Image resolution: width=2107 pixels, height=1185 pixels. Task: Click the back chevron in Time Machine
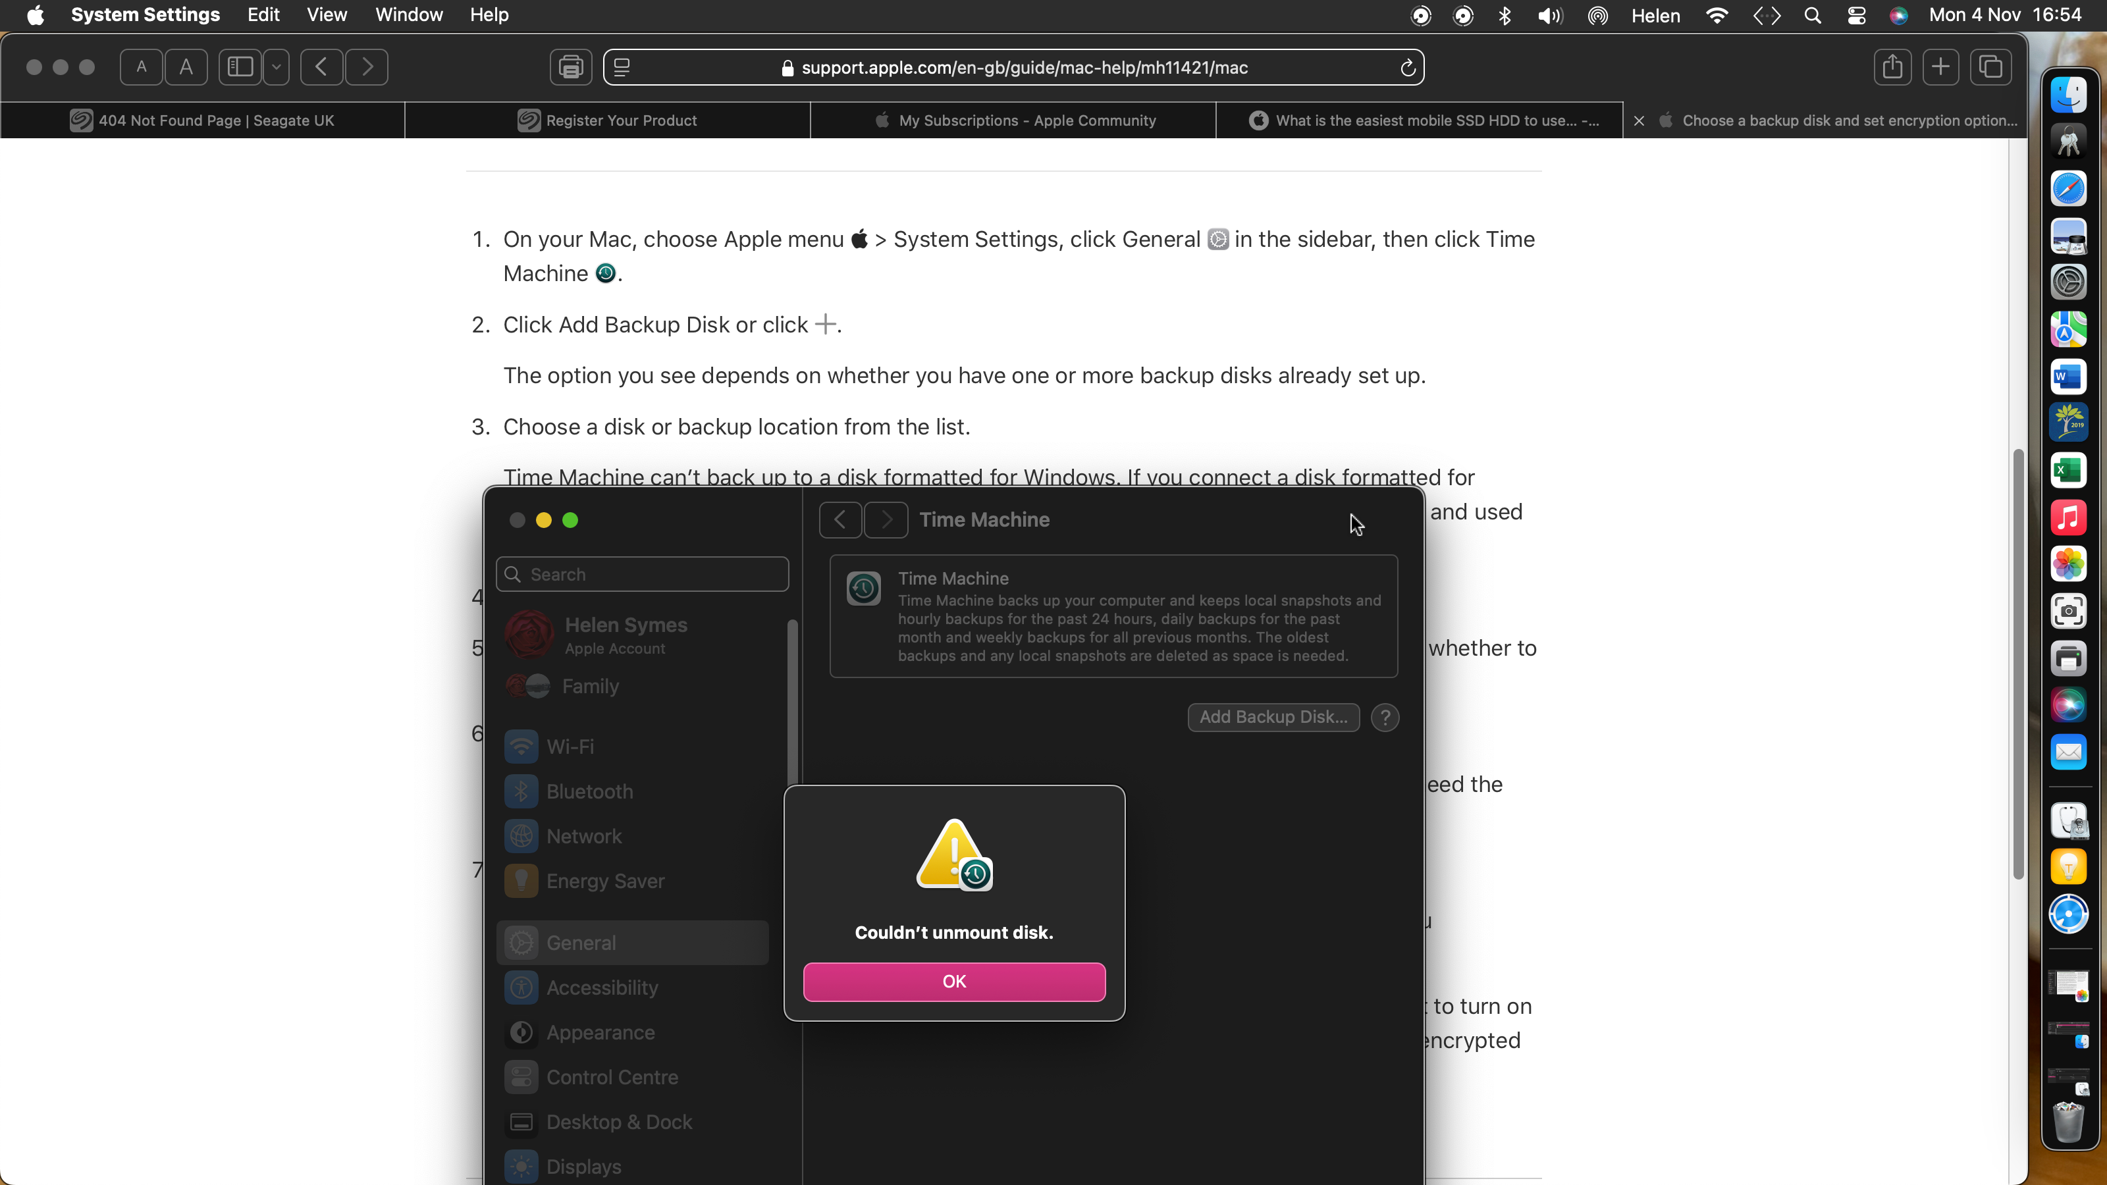(x=840, y=520)
